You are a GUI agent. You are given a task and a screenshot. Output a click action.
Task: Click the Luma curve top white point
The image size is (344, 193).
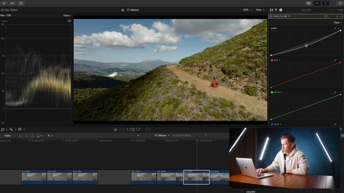[340, 31]
